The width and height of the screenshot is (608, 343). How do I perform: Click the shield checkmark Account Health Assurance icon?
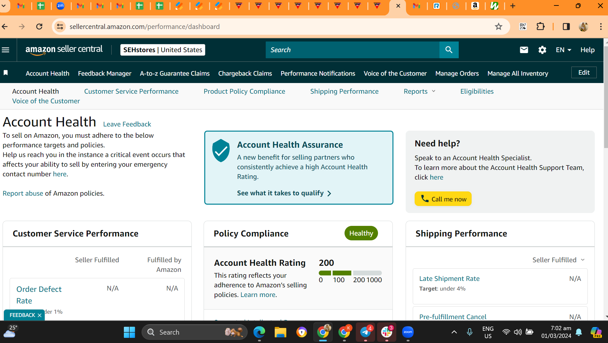[x=221, y=151]
